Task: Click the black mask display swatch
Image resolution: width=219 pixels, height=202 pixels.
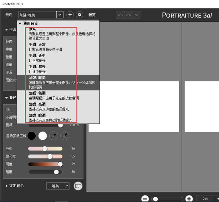Action: tap(32, 136)
